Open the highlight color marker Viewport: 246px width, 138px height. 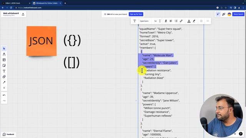pos(194,21)
